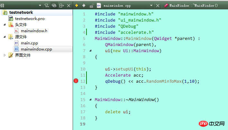Go forward with the right arrow
The image size is (228, 130).
pos(84,5)
